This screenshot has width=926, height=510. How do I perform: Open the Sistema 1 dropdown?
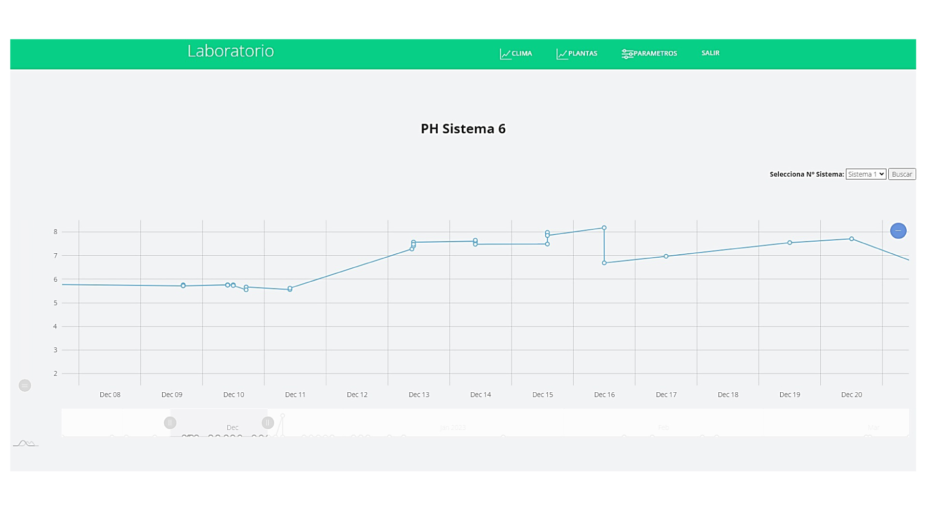pyautogui.click(x=866, y=174)
